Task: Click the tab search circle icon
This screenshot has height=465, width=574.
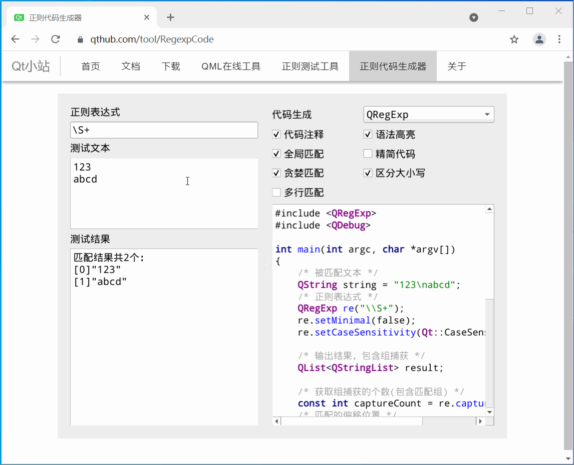Action: click(x=473, y=17)
